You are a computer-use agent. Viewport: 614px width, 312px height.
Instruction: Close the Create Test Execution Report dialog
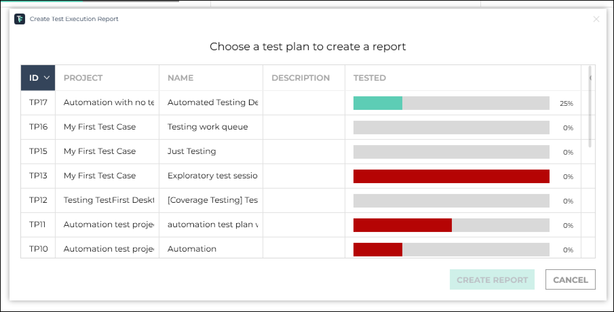597,19
